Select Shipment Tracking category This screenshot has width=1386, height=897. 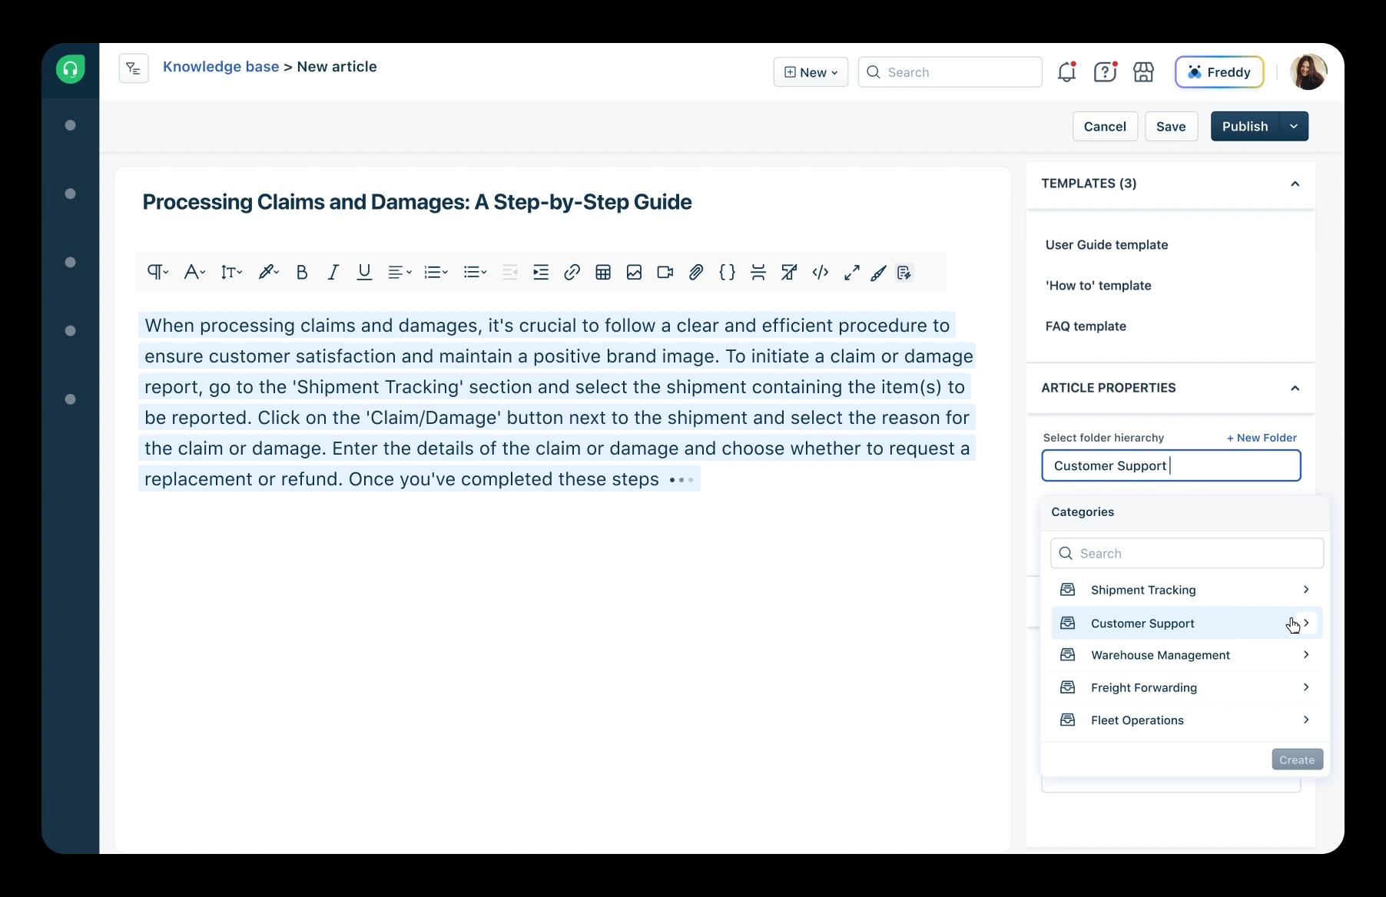tap(1187, 590)
